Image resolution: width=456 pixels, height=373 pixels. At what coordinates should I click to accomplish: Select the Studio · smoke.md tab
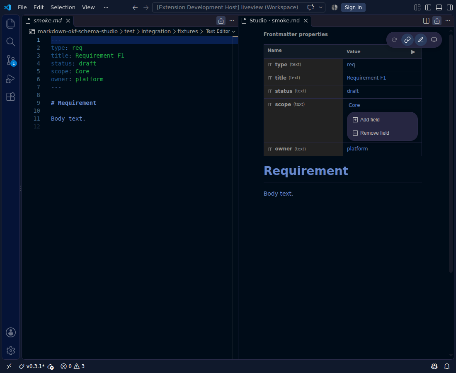[x=274, y=21]
